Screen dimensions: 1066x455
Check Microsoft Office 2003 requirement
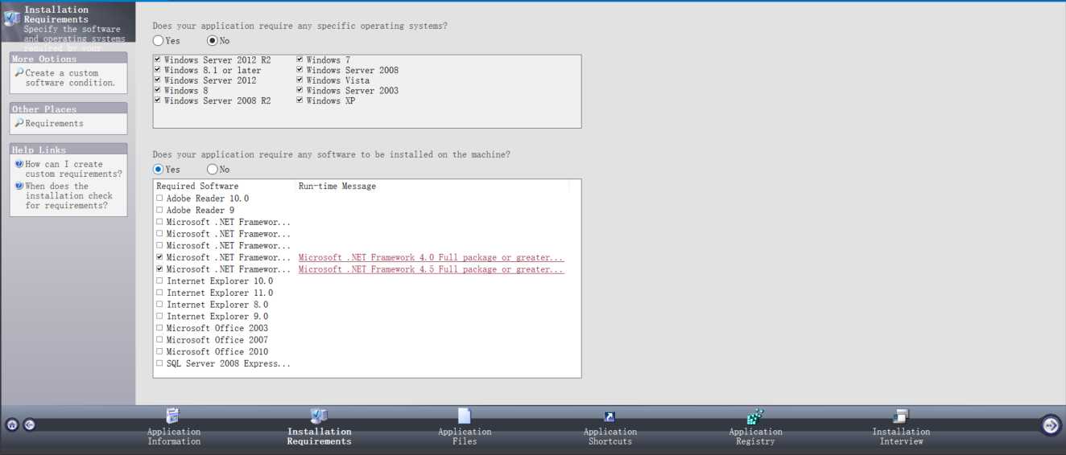pos(159,328)
